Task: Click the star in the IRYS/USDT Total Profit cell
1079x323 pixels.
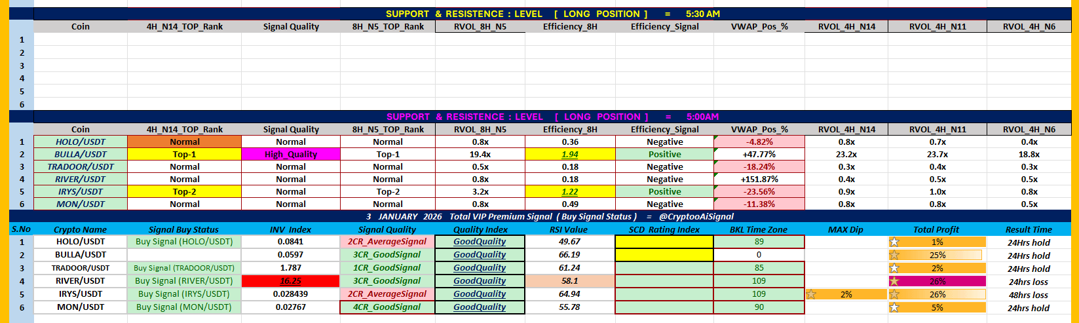Action: (894, 294)
